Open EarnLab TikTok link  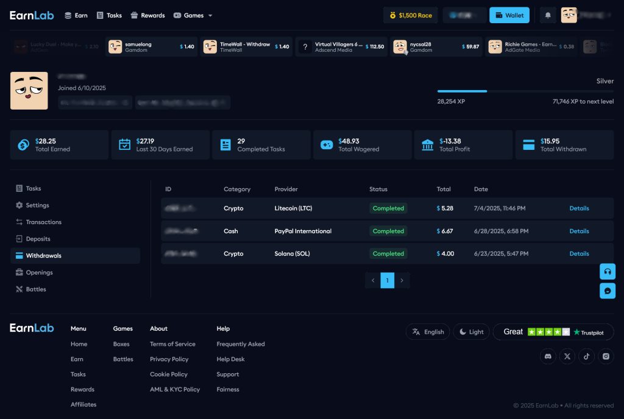587,356
